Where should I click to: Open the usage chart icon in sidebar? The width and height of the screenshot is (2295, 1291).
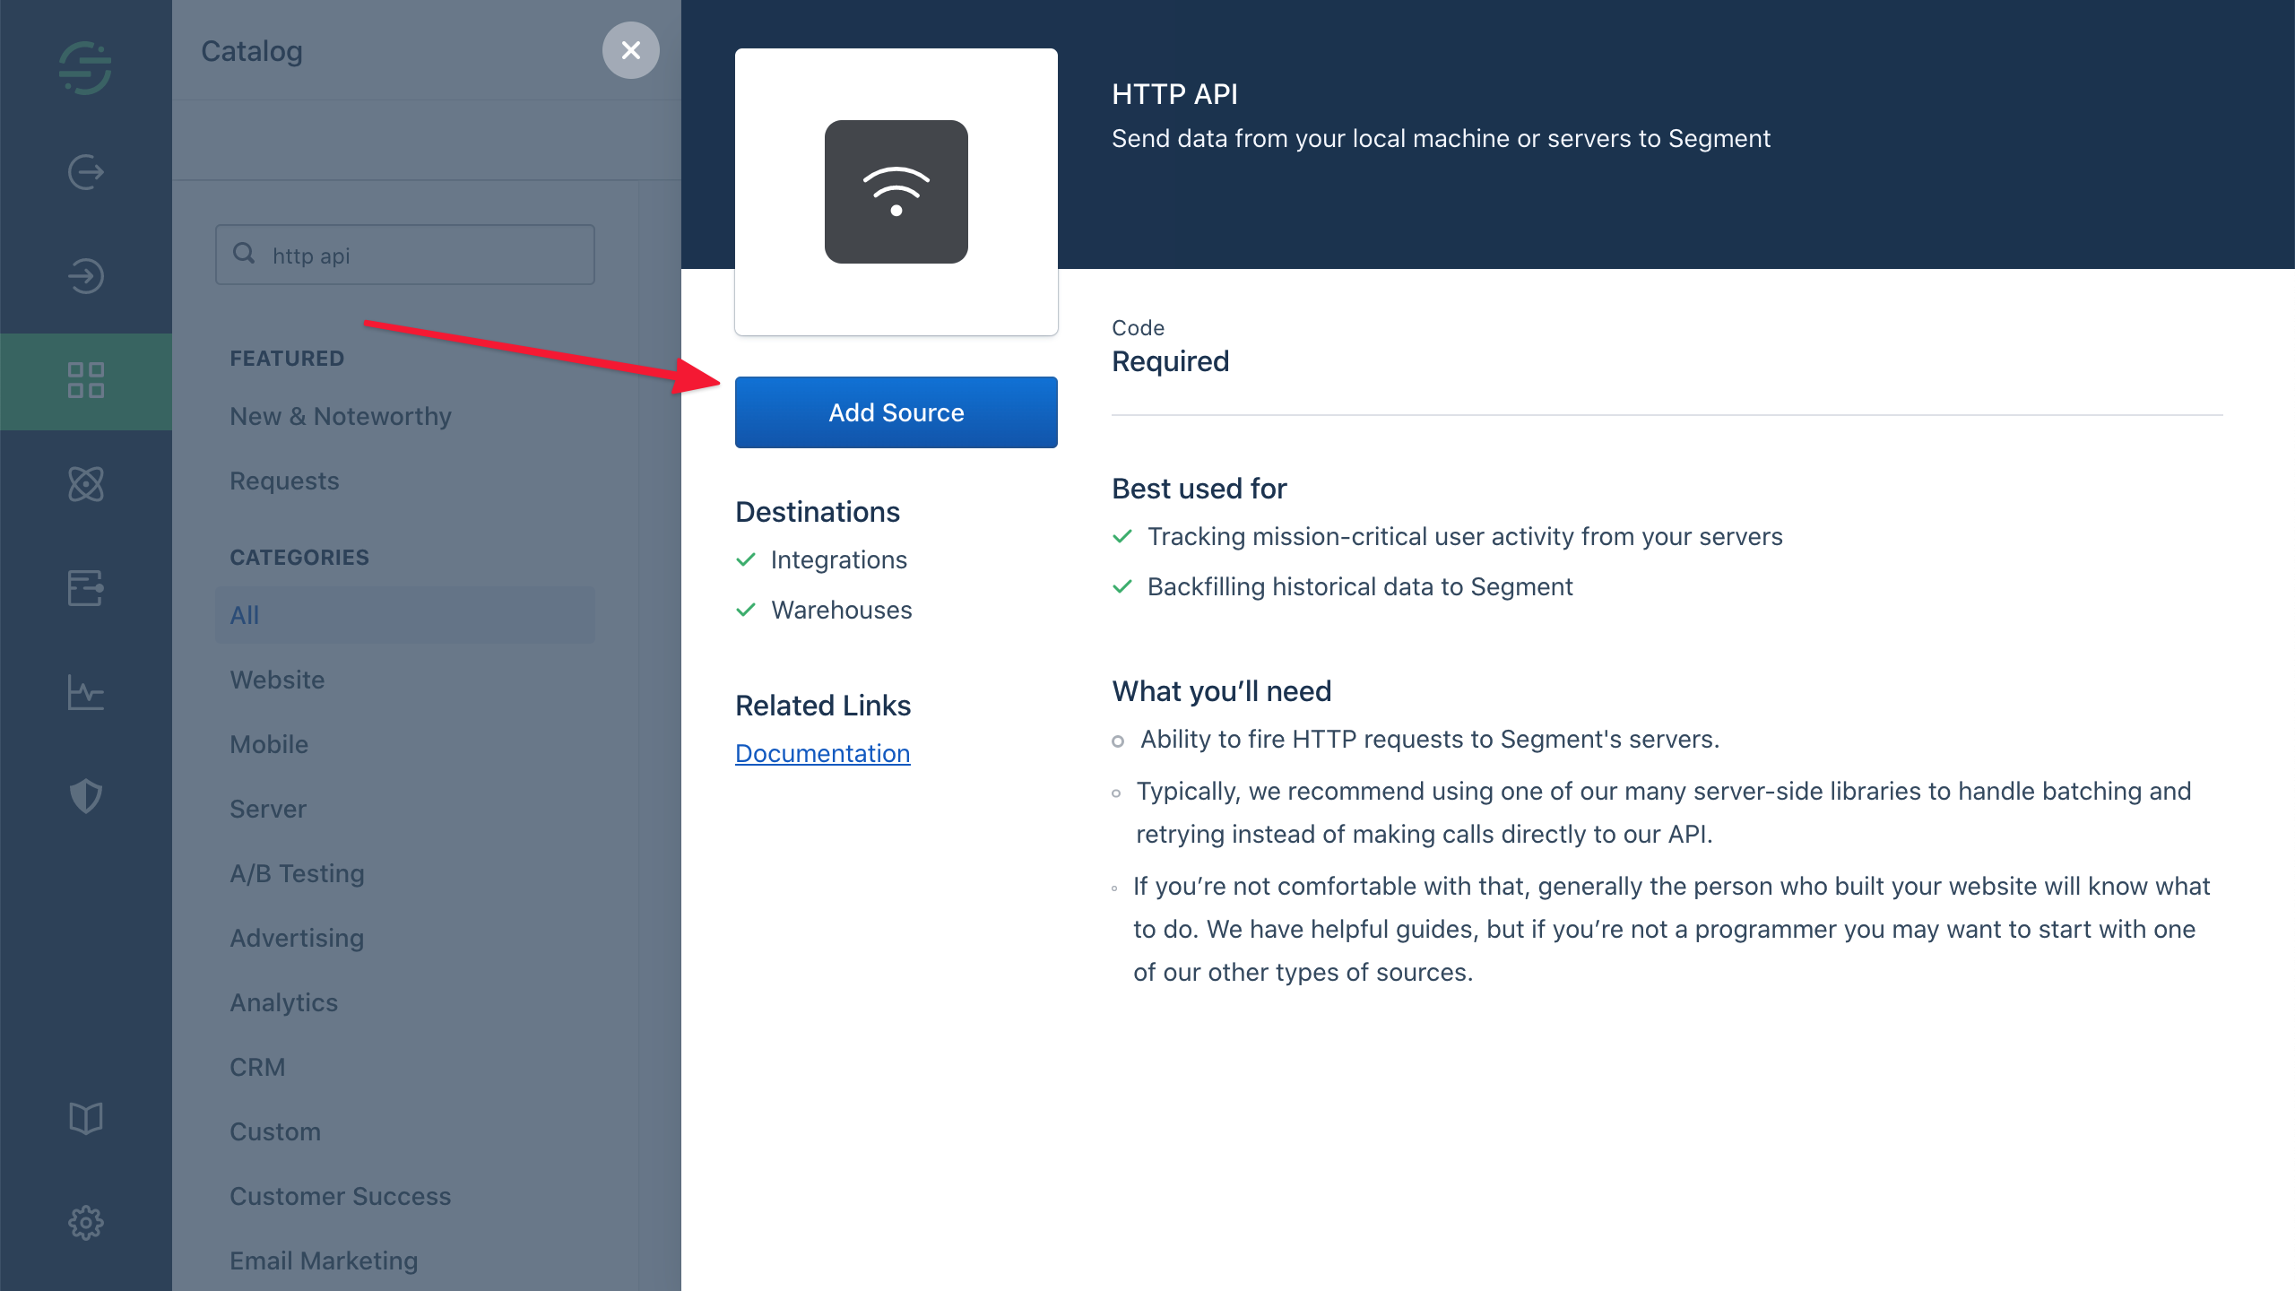[86, 692]
